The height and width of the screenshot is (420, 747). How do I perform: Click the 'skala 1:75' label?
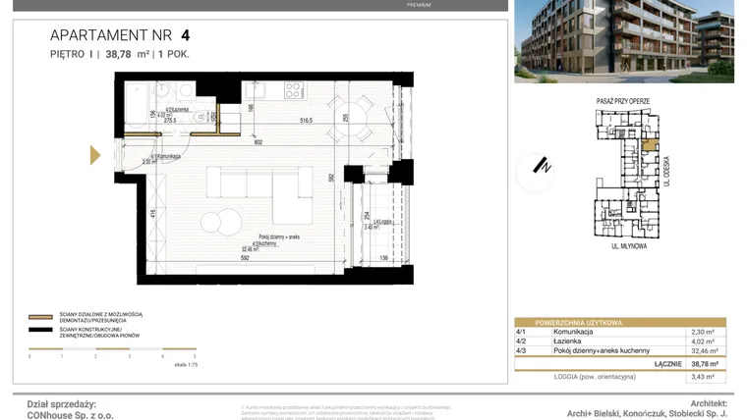tap(186, 365)
